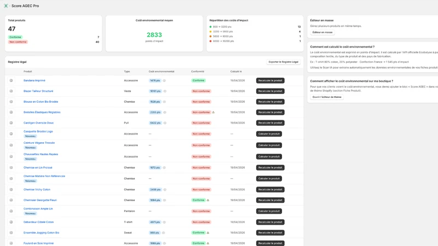This screenshot has height=246, width=438.
Task: Click warning triangle in Foulard en Soie Imprimé row
Action: (x=208, y=243)
